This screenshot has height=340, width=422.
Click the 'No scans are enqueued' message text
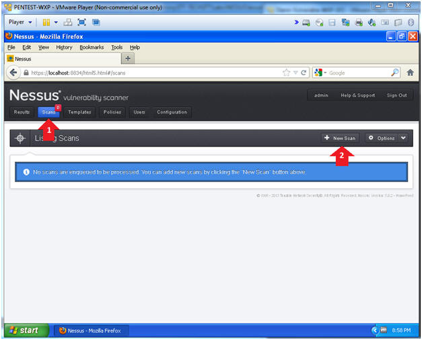point(170,172)
